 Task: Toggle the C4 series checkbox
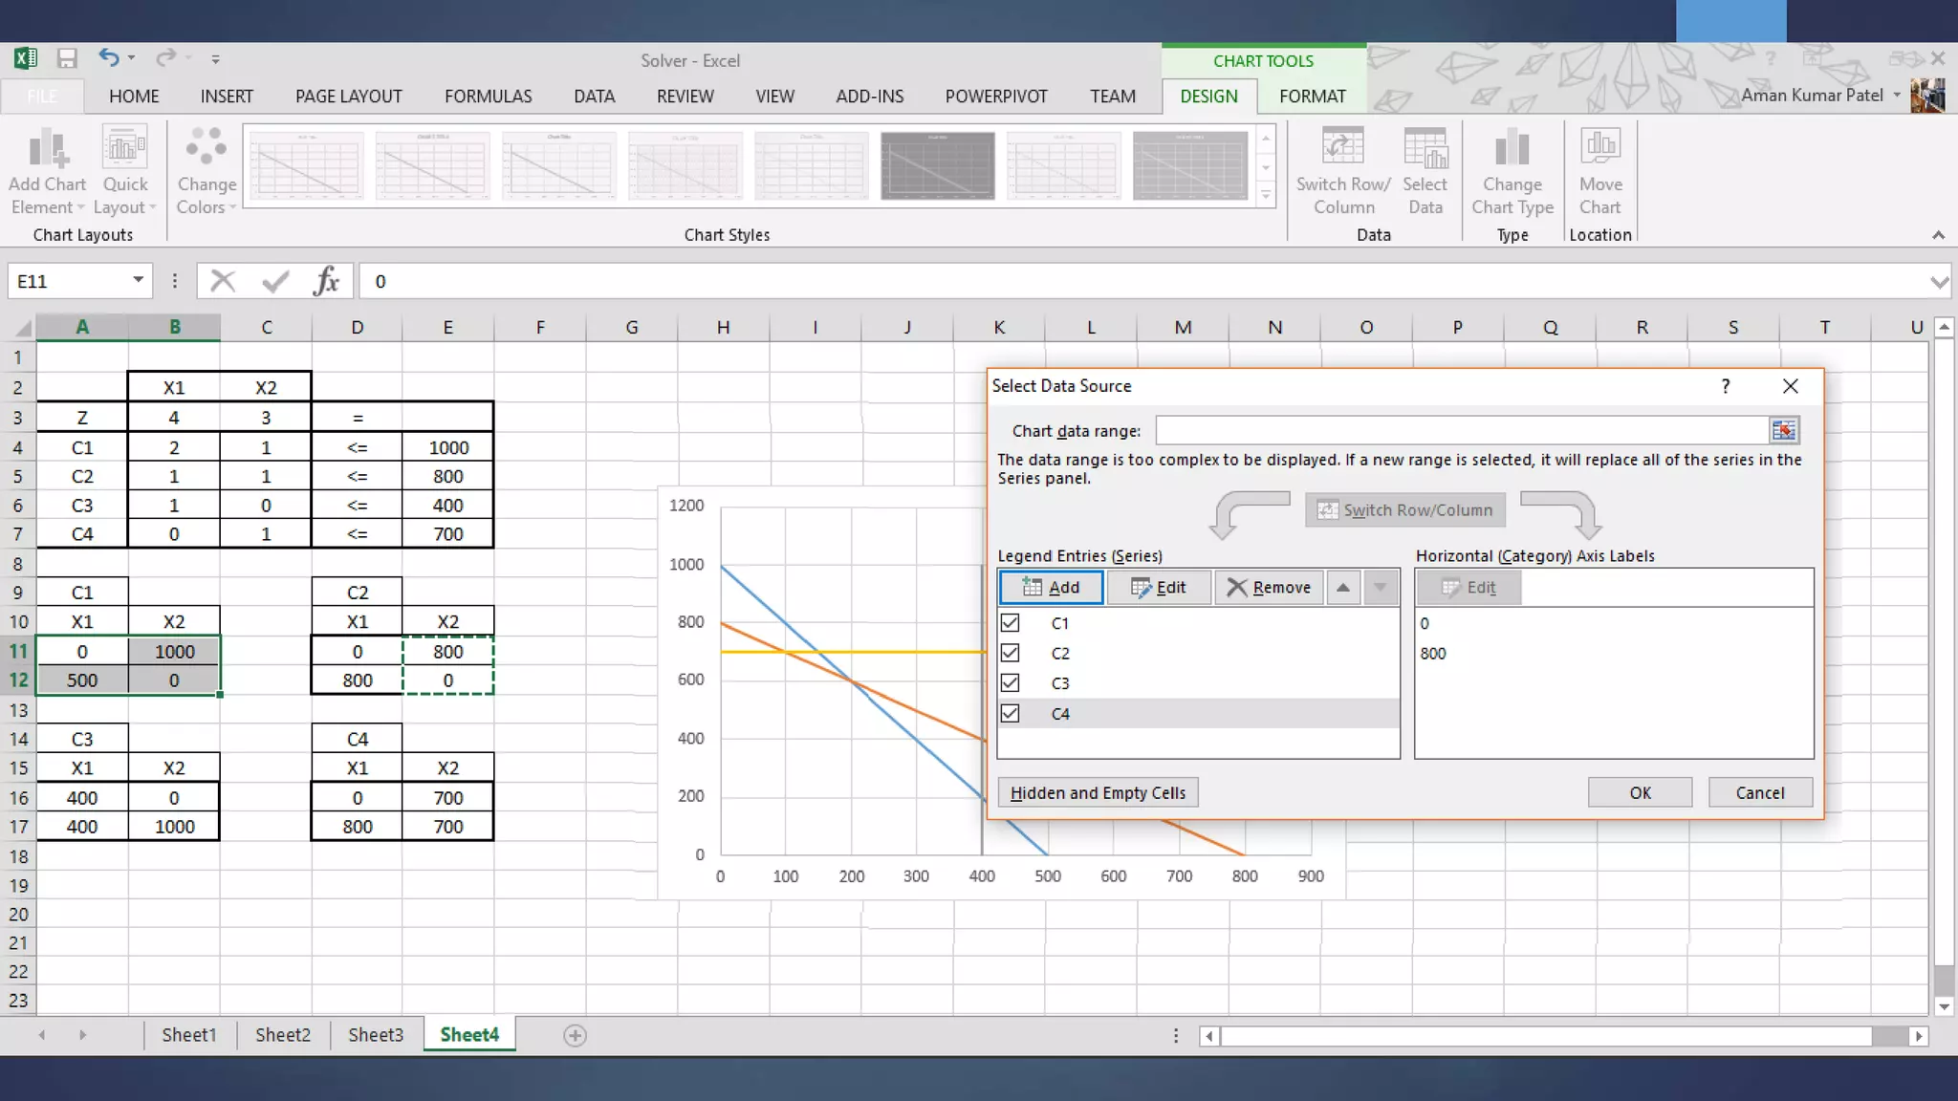(x=1010, y=714)
